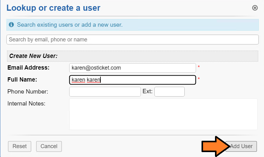Focus the Search by email, phone or name box
Screen dimensions: 264x157
click(x=133, y=40)
